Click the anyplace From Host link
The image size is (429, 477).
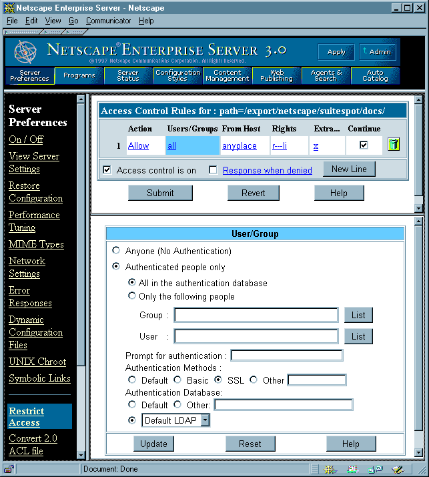(240, 145)
